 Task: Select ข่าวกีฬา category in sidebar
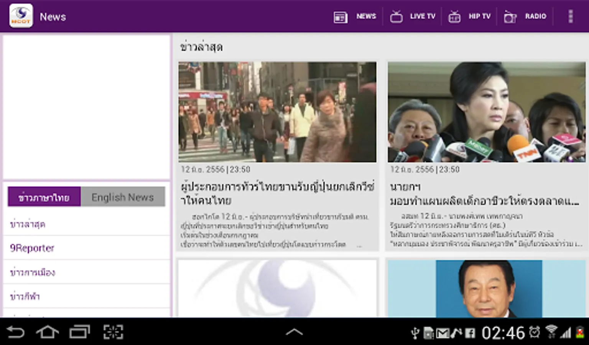click(x=25, y=296)
